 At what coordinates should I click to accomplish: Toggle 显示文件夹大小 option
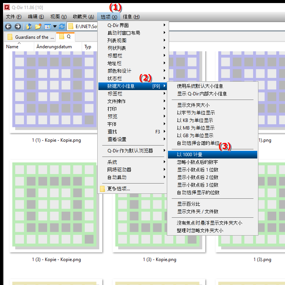[212, 105]
